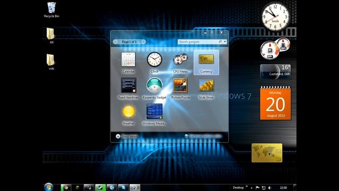This screenshot has height=191, width=339.
Task: Close the gadget gallery window
Action: tap(221, 32)
